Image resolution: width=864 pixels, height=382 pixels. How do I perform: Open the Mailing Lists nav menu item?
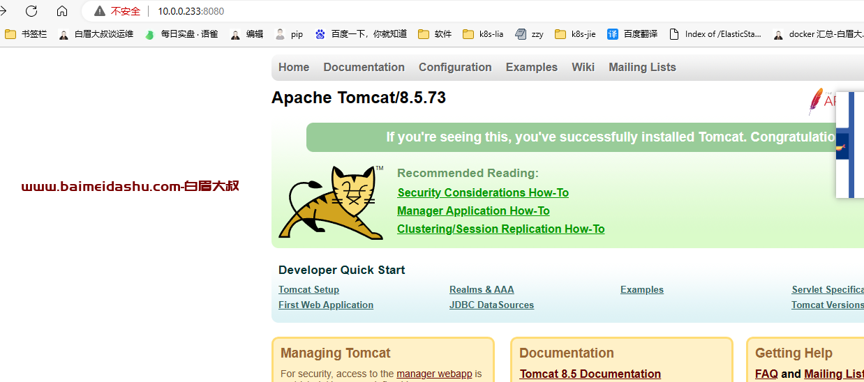click(642, 67)
